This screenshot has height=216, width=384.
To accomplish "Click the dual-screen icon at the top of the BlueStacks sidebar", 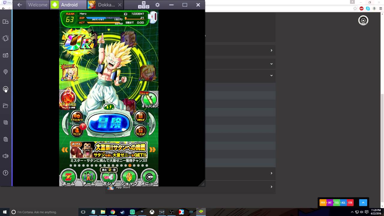I will 5,22.
